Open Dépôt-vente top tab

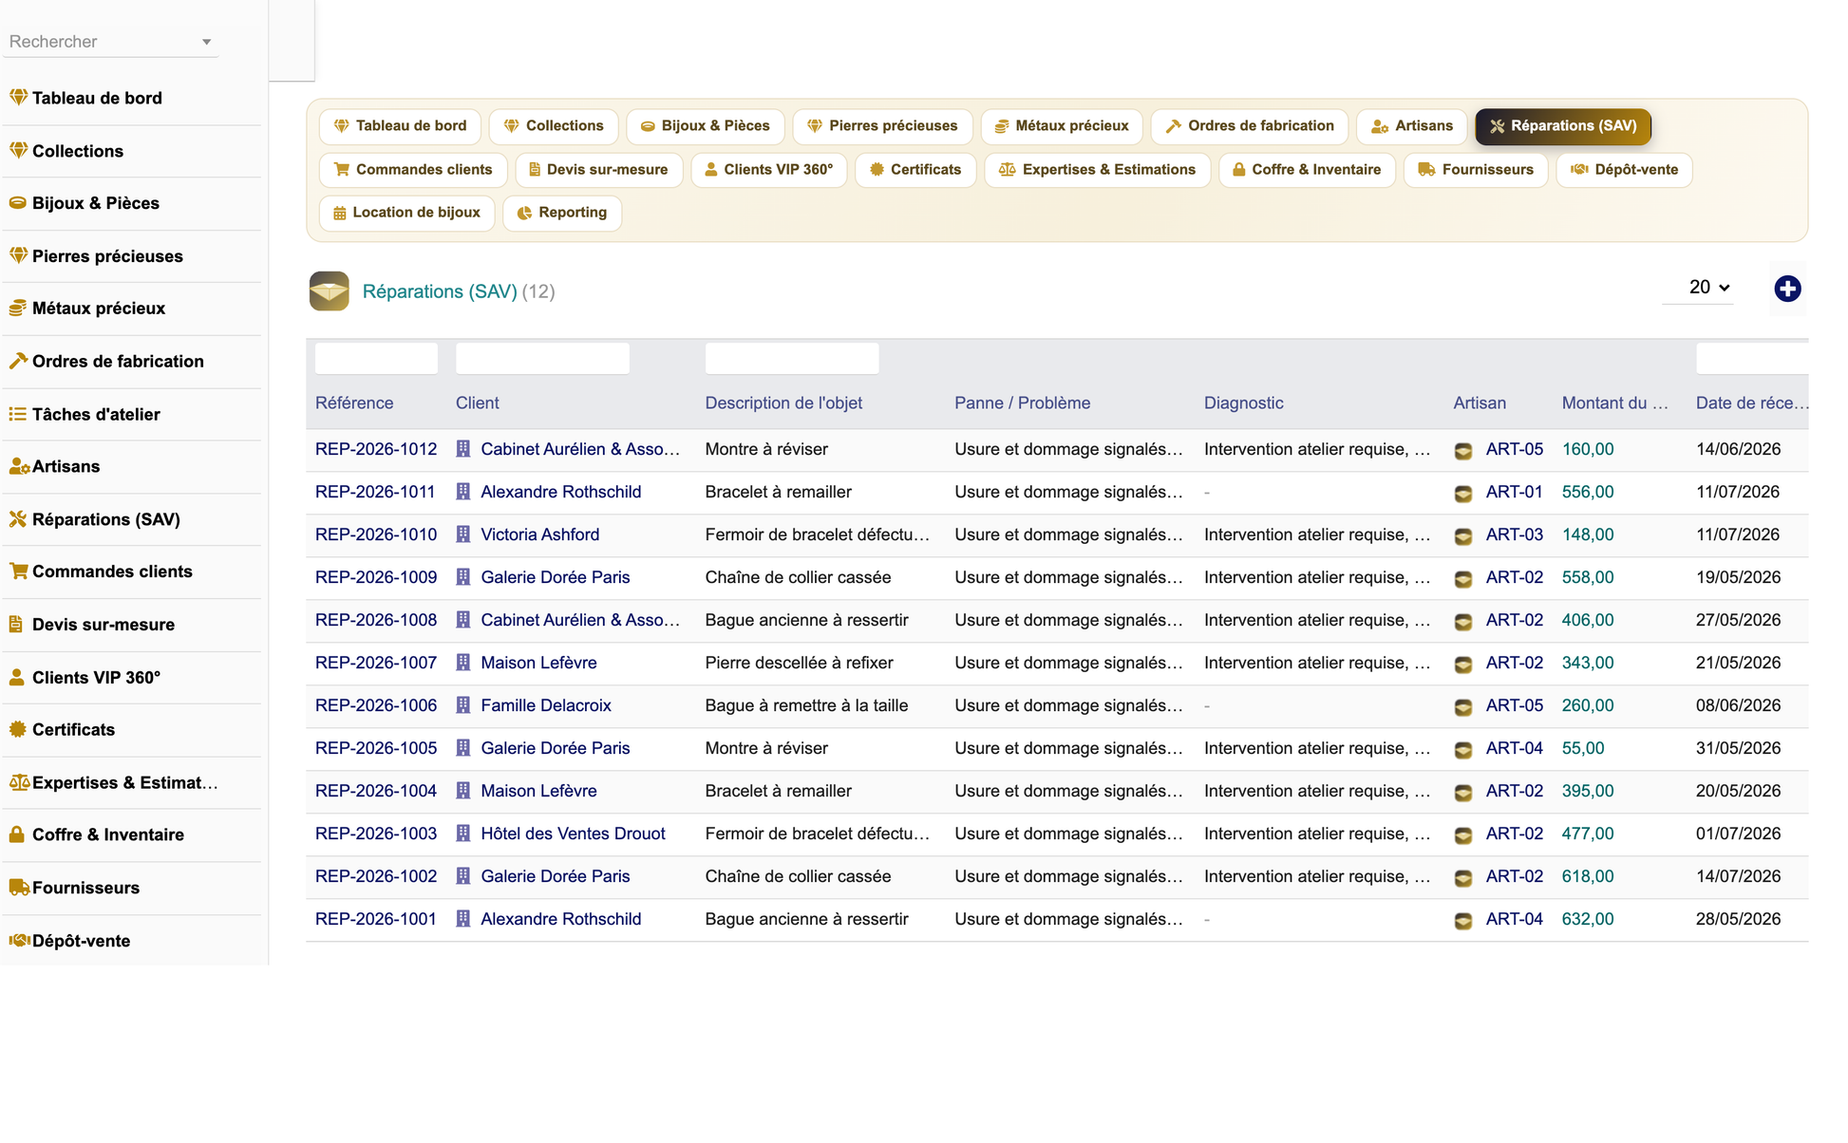point(1624,169)
